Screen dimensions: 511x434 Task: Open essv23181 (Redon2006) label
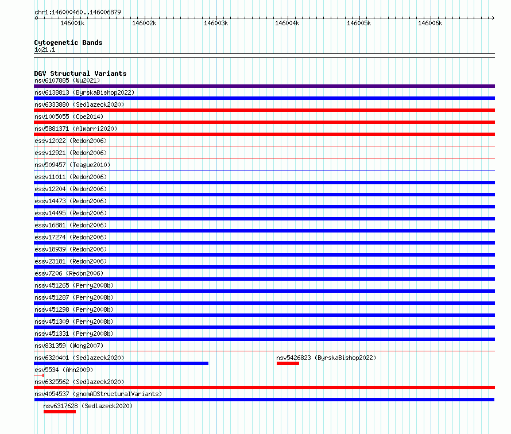pos(71,261)
